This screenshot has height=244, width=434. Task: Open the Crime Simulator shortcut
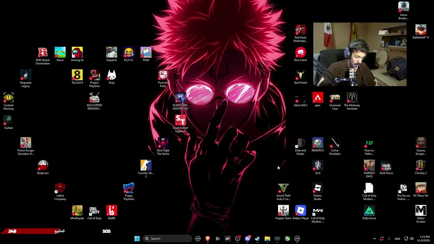click(x=335, y=146)
